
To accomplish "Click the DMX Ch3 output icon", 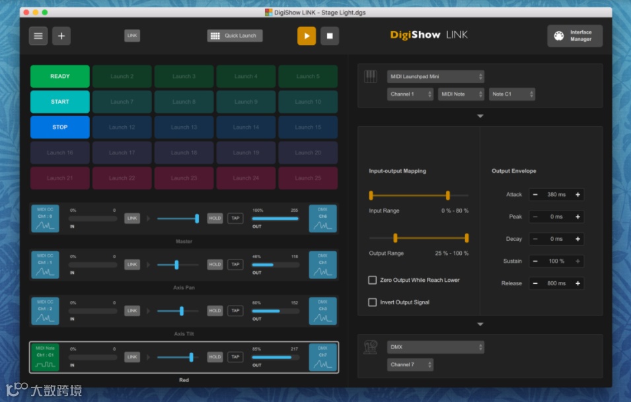I will coord(322,311).
